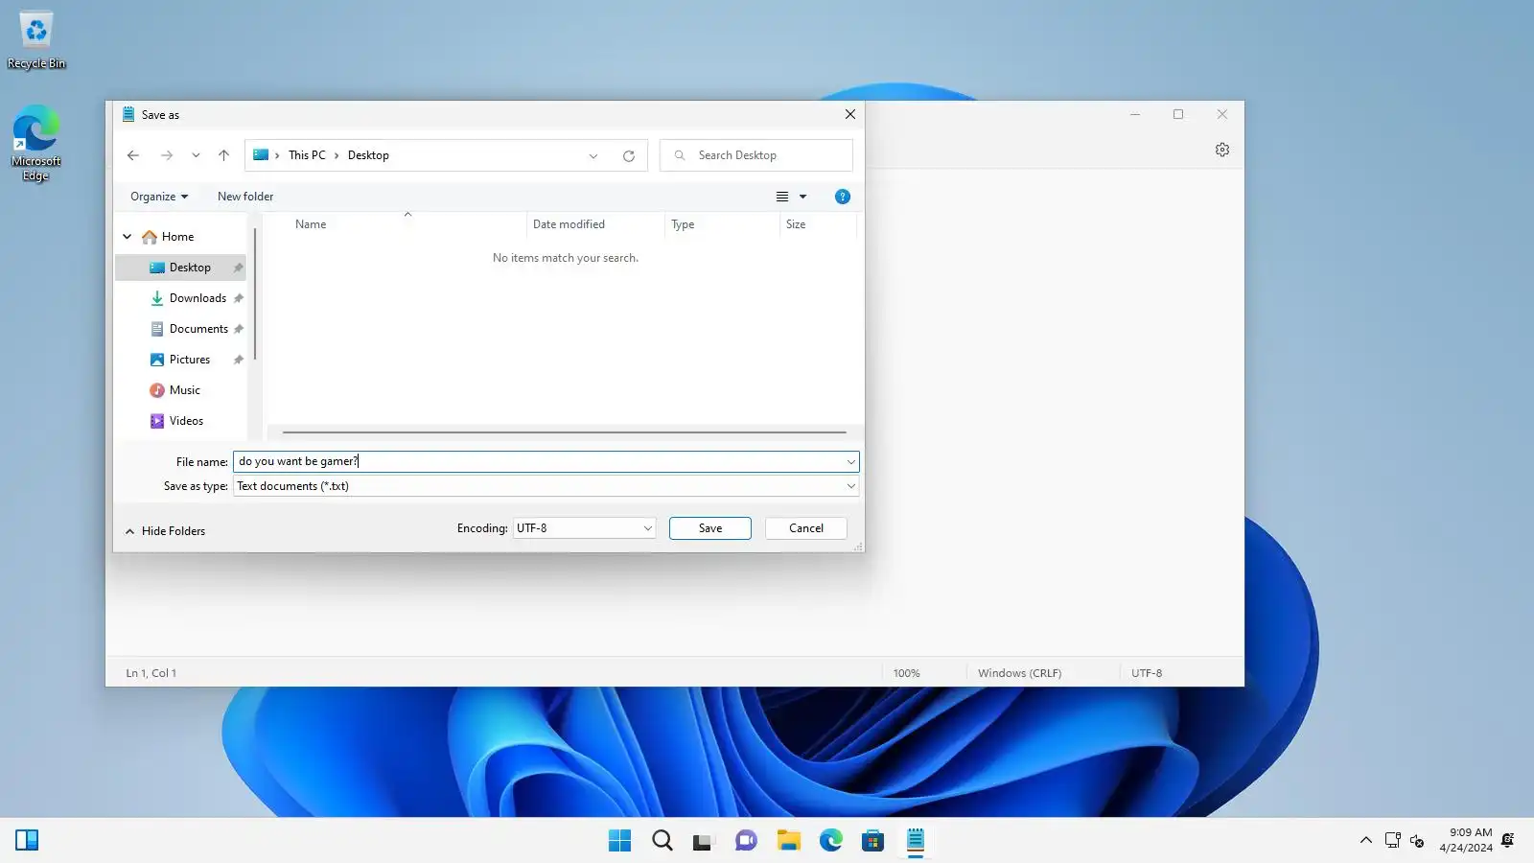Refresh the Desktop folder view
Screen dimensions: 1534x863
point(629,155)
